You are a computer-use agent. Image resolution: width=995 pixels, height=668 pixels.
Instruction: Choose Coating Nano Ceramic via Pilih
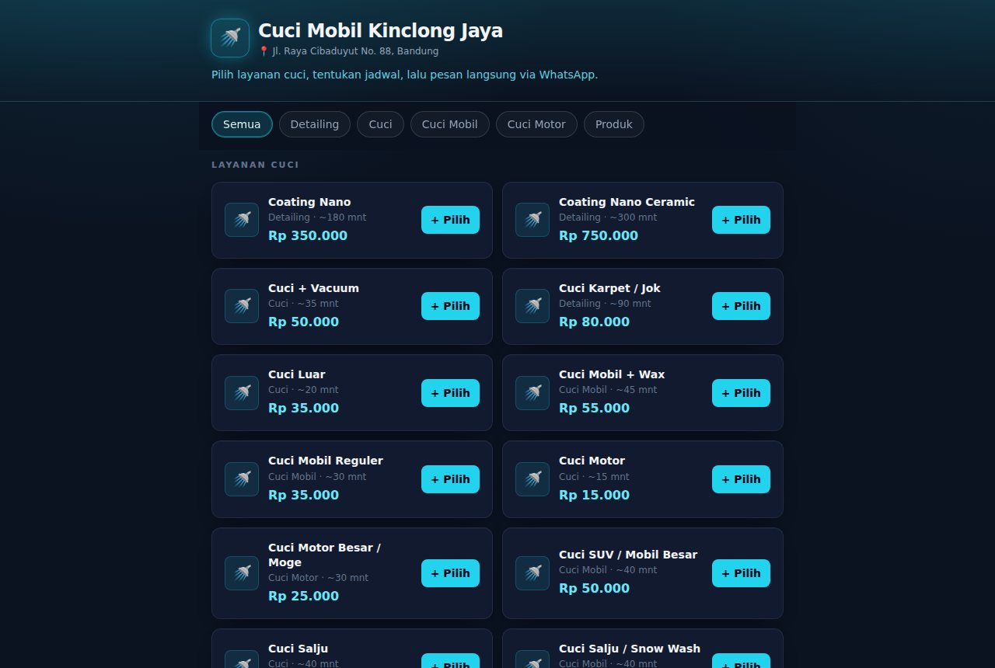tap(741, 220)
